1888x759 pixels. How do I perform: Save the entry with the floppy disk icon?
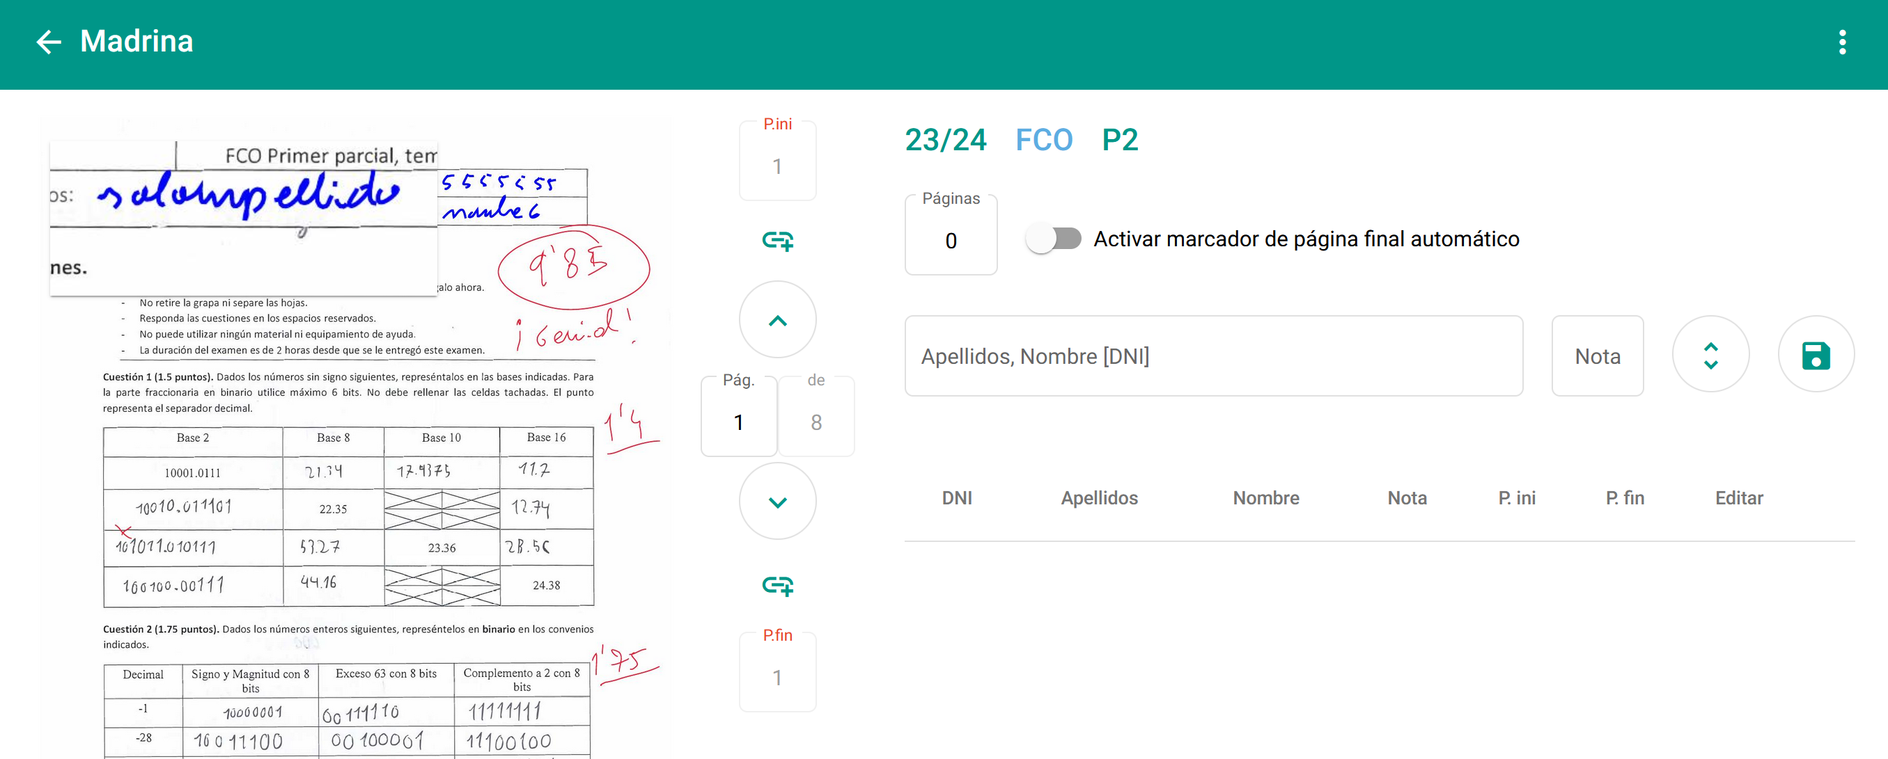pyautogui.click(x=1816, y=355)
